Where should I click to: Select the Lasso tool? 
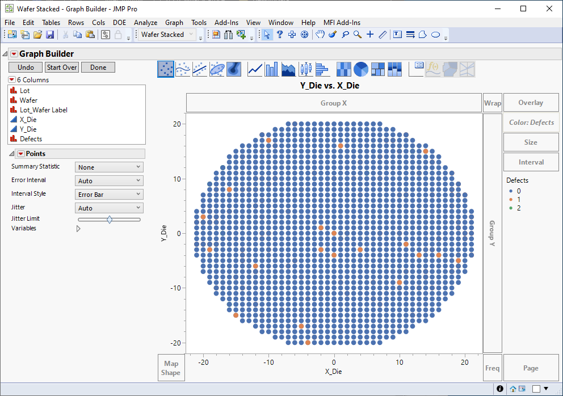345,35
